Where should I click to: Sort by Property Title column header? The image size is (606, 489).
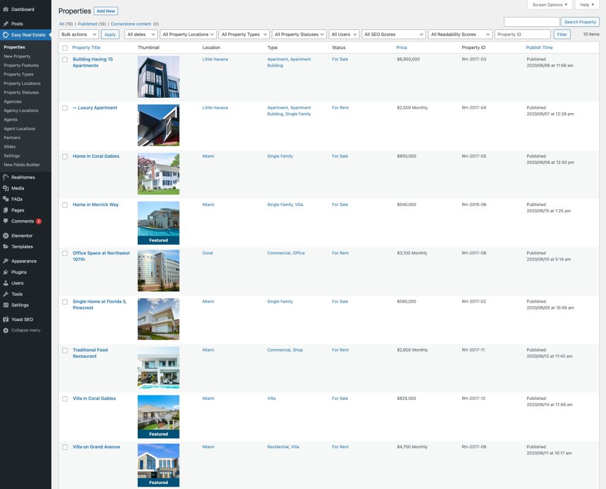coord(86,48)
